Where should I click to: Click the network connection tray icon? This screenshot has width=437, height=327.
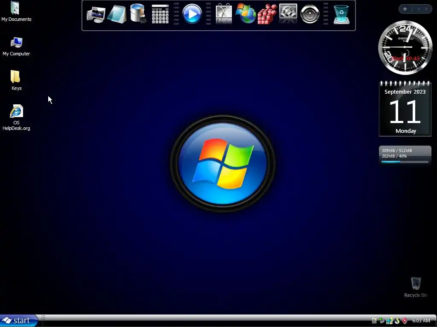coord(389,321)
